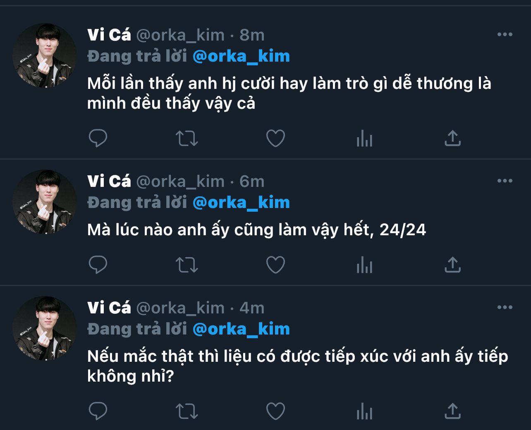View analytics of the 6m tweet

(x=364, y=265)
